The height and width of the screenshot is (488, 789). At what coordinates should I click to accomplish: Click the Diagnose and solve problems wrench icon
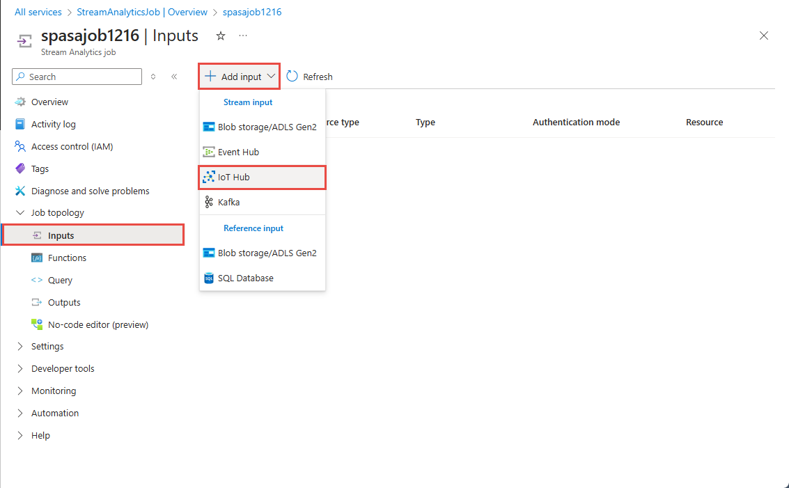point(20,191)
